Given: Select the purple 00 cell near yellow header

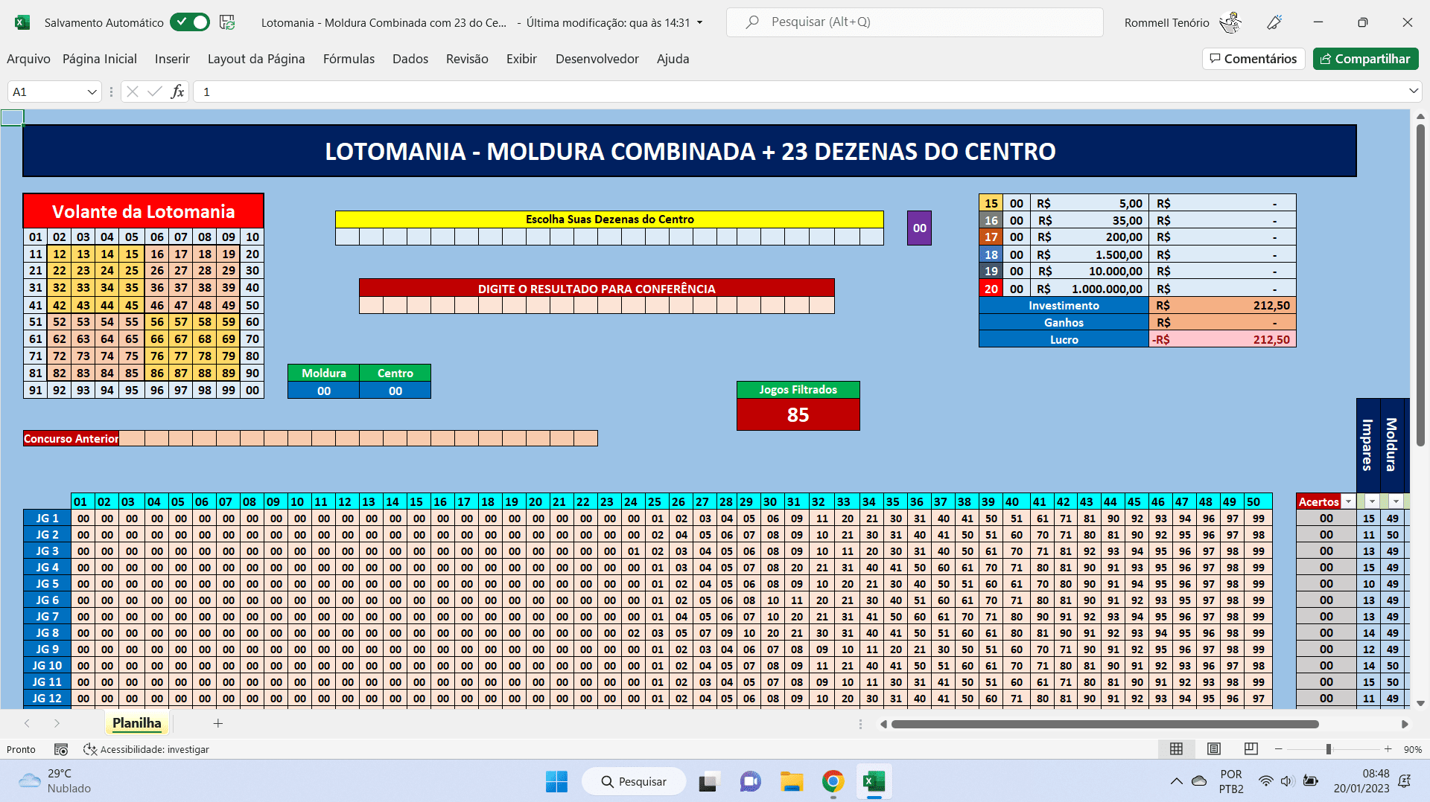Looking at the screenshot, I should pos(919,228).
